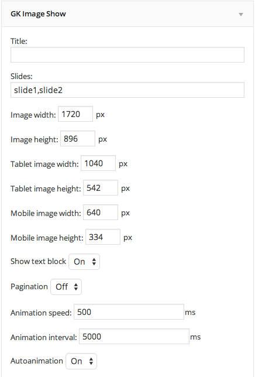Click the Pagination label
Viewport: 255px width, 377px height.
click(x=29, y=287)
